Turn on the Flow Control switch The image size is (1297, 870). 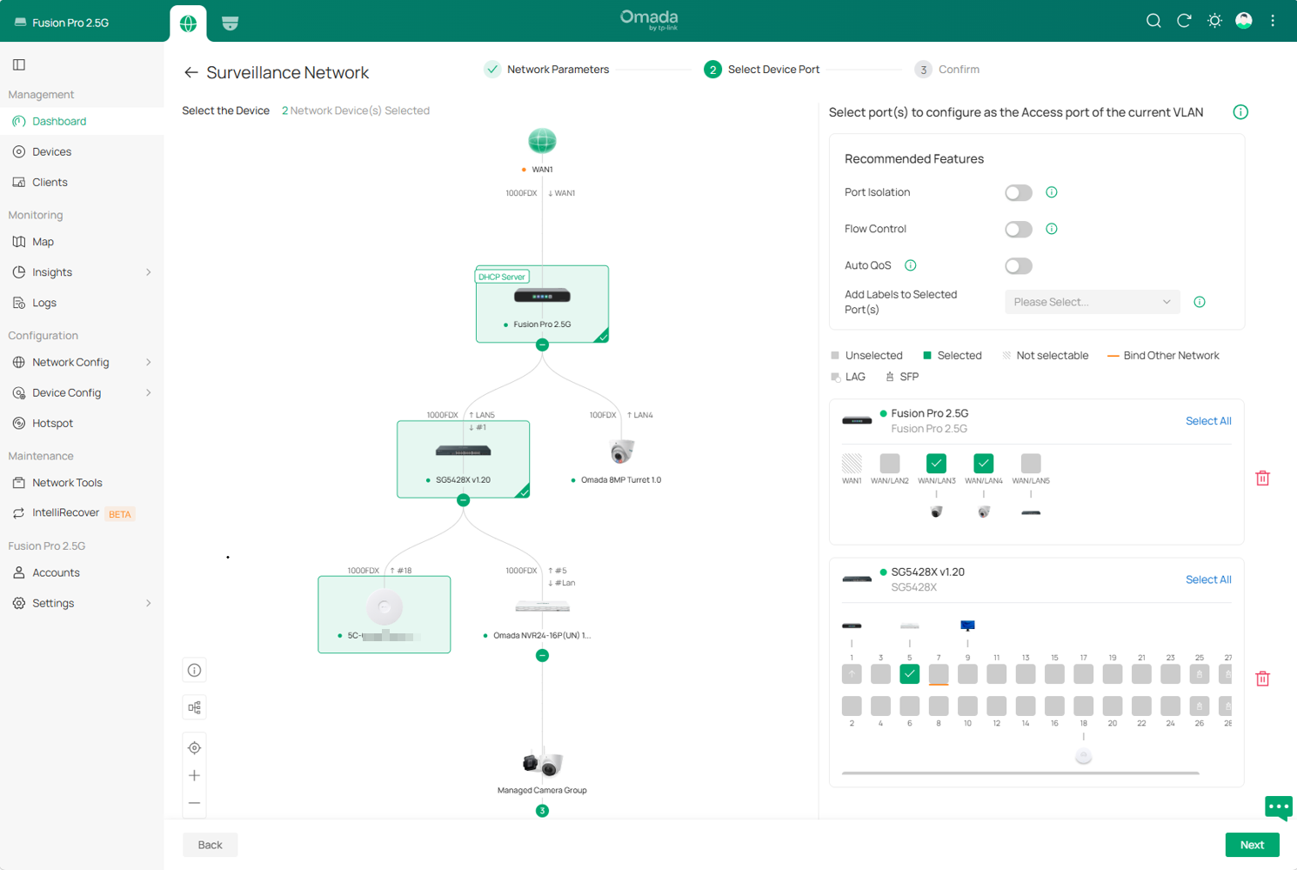[x=1019, y=229]
